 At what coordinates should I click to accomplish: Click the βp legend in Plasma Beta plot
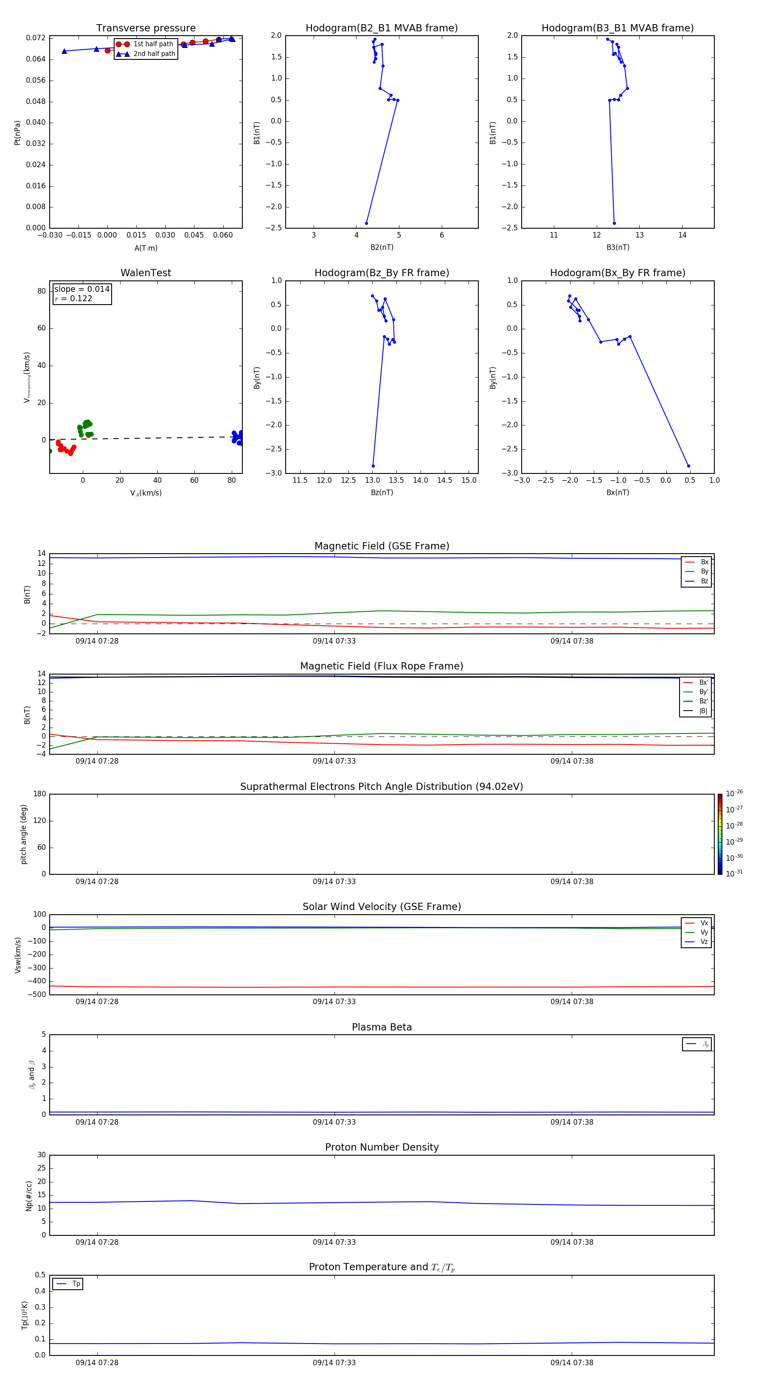tap(697, 1044)
